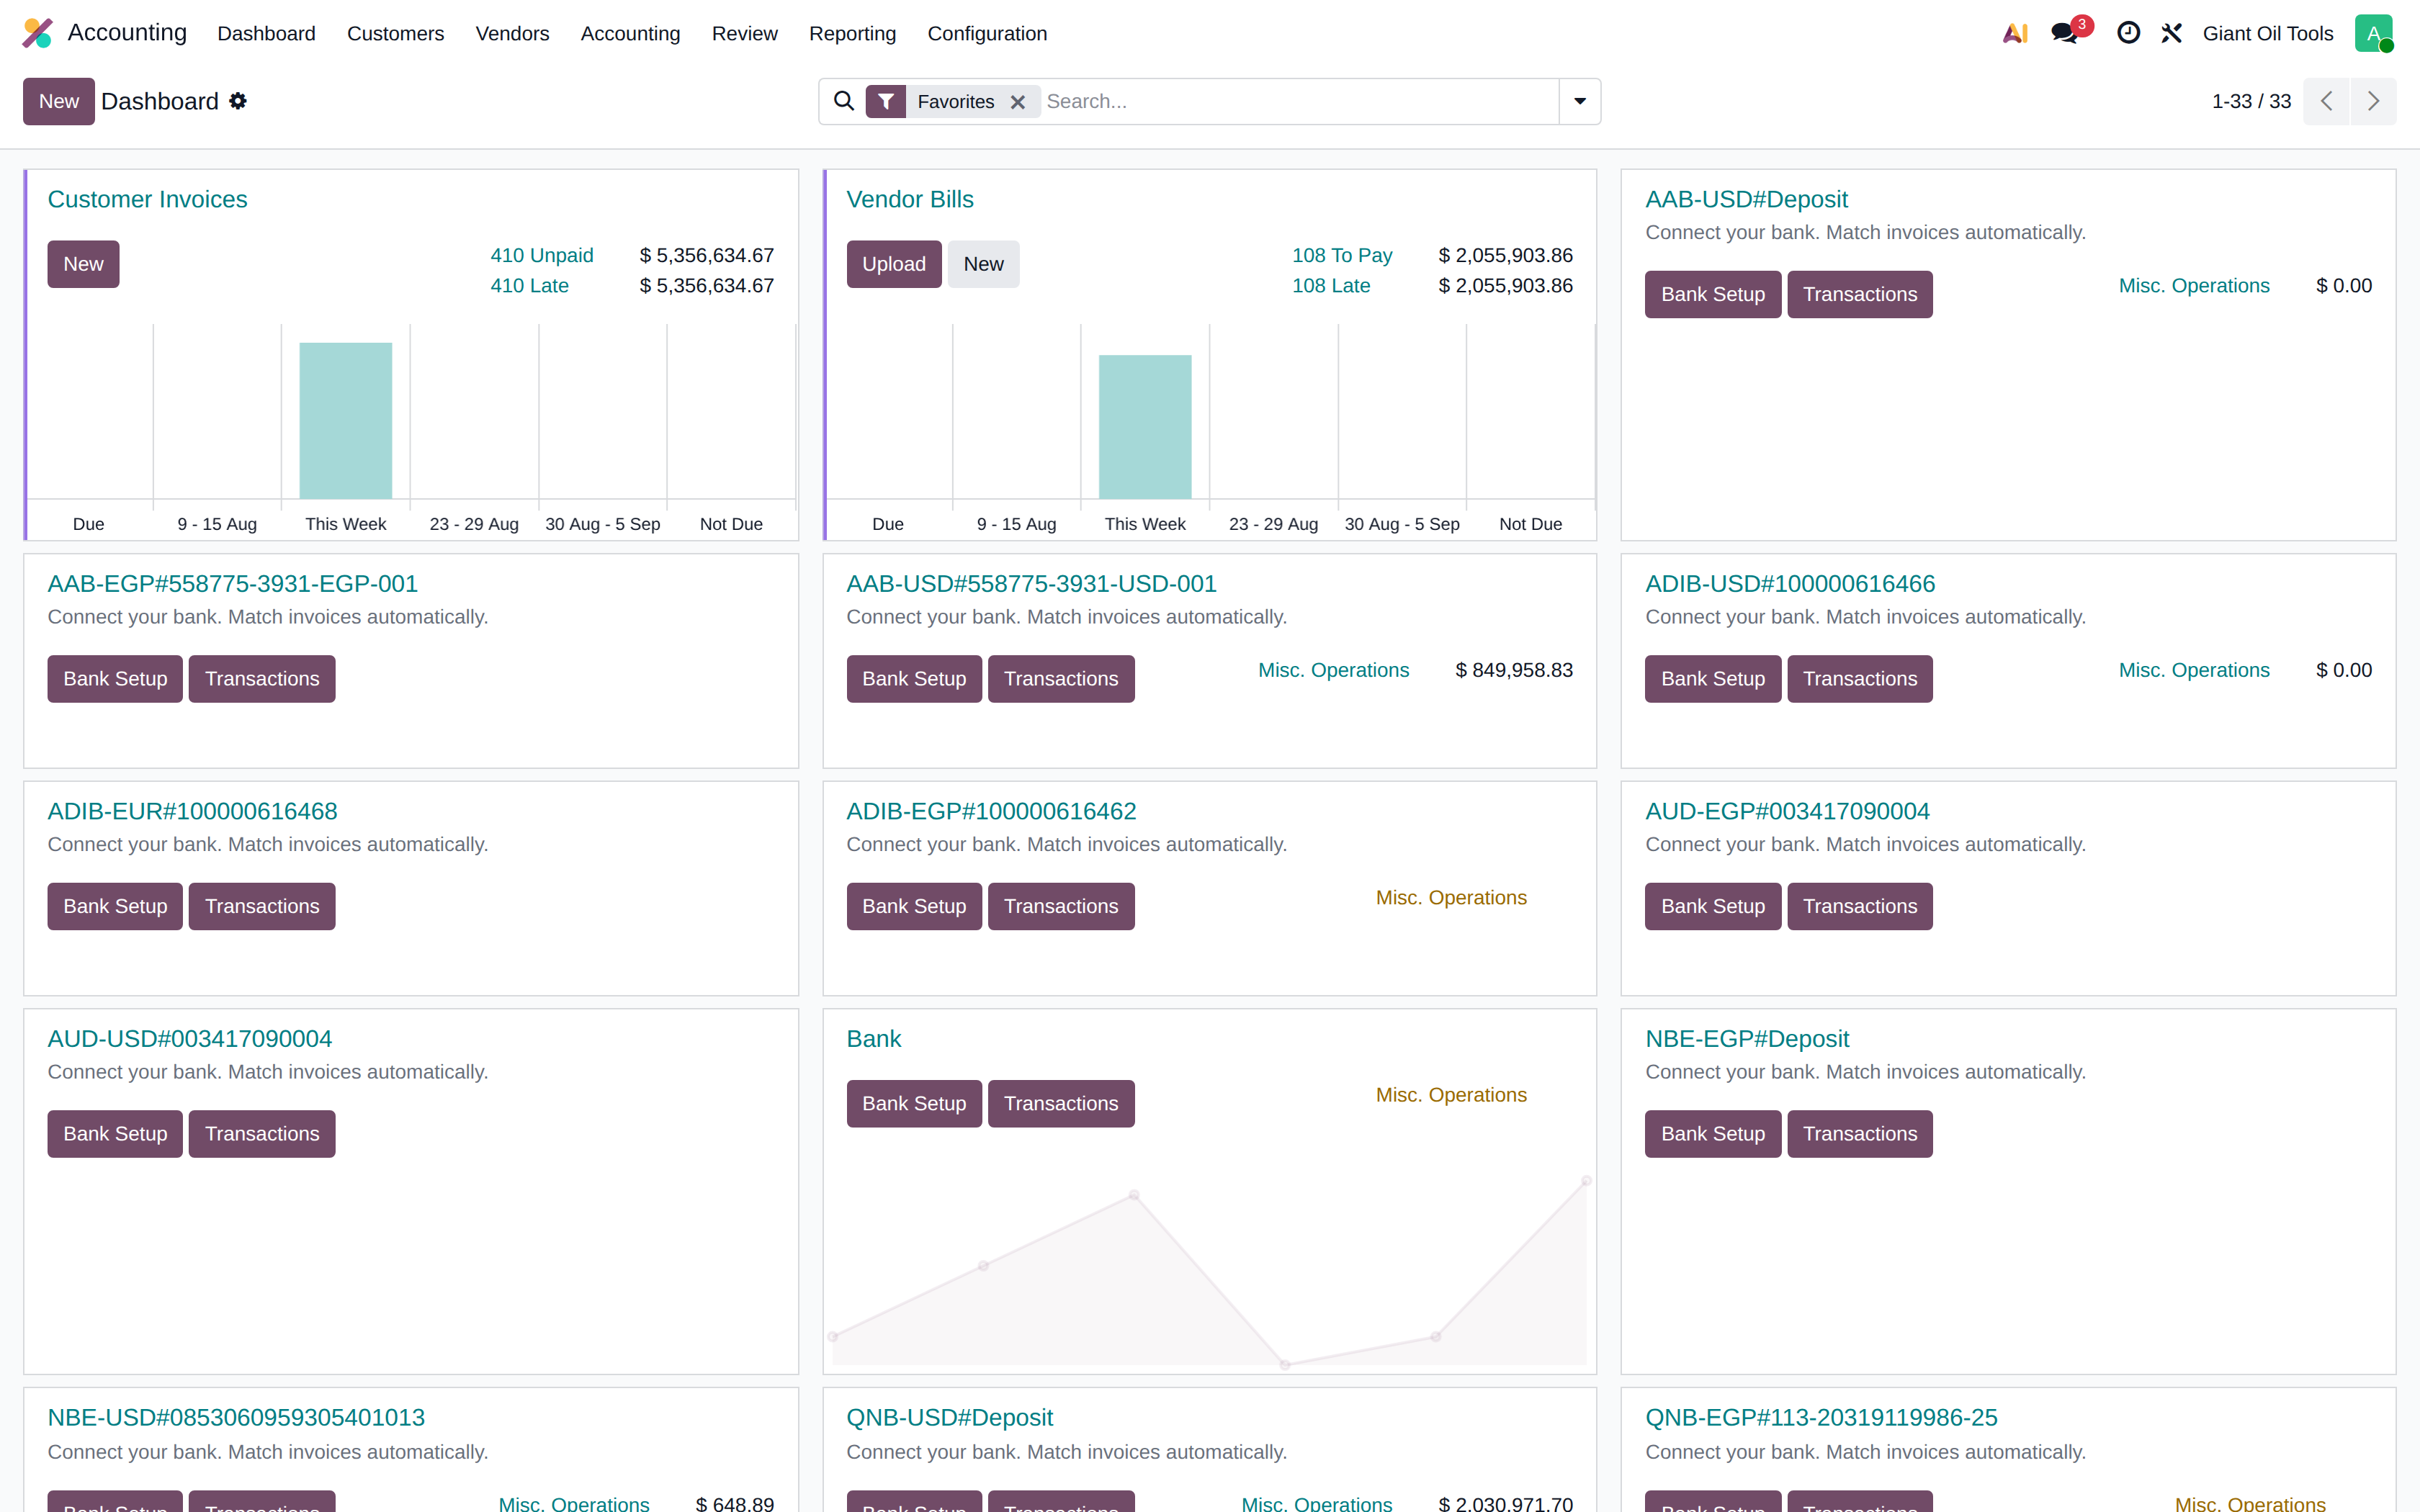The height and width of the screenshot is (1512, 2420).
Task: Open Misc. Operations for AAB-USD#Deposit
Action: (2194, 286)
